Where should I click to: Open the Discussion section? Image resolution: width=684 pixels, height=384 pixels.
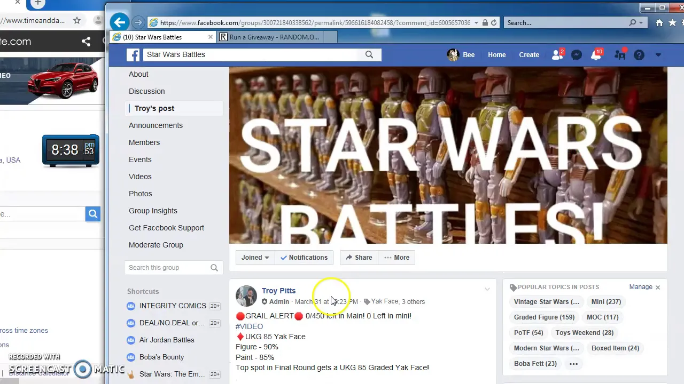click(x=146, y=91)
